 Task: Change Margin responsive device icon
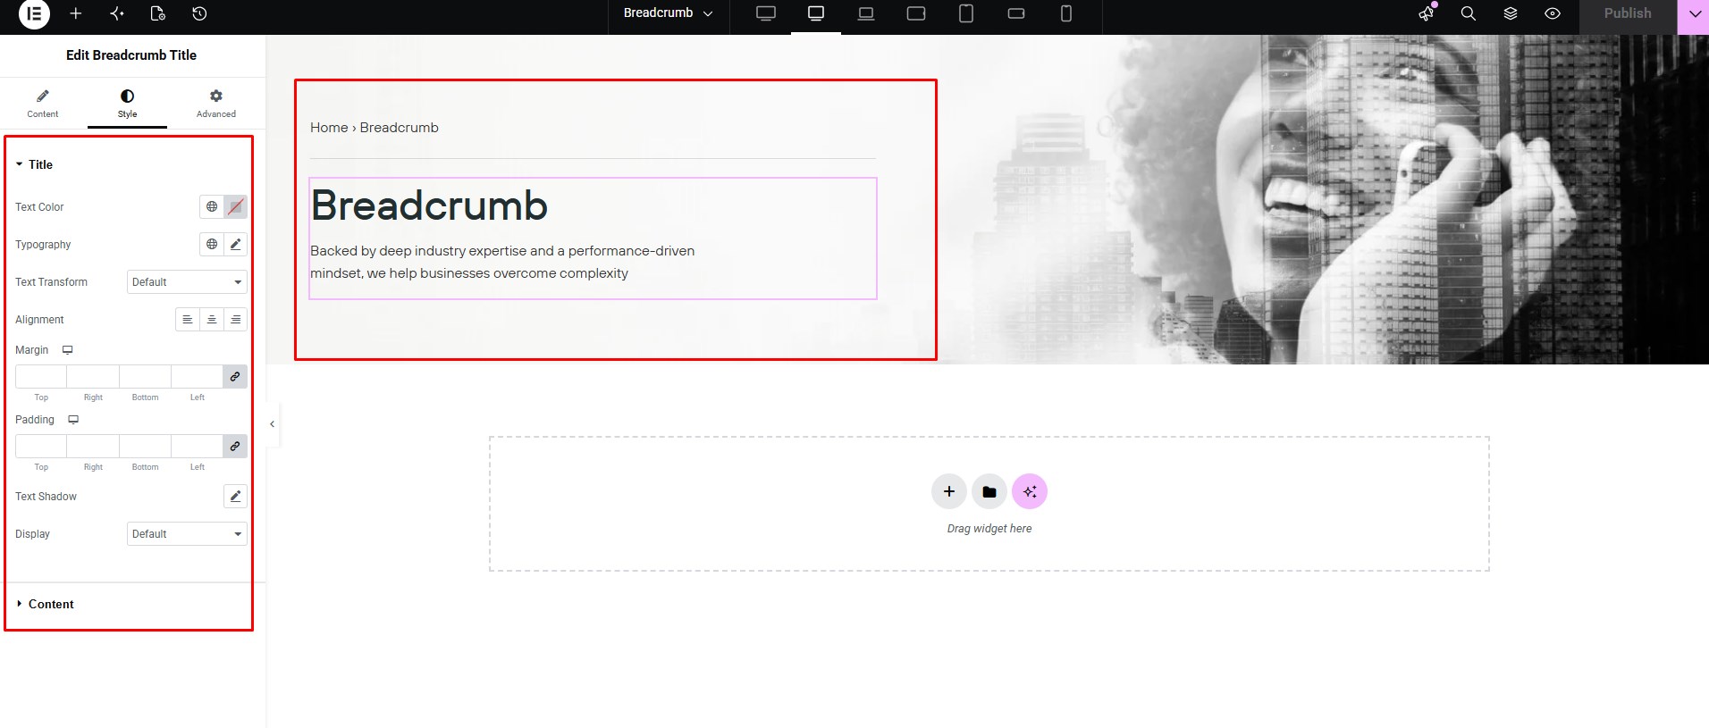(67, 350)
